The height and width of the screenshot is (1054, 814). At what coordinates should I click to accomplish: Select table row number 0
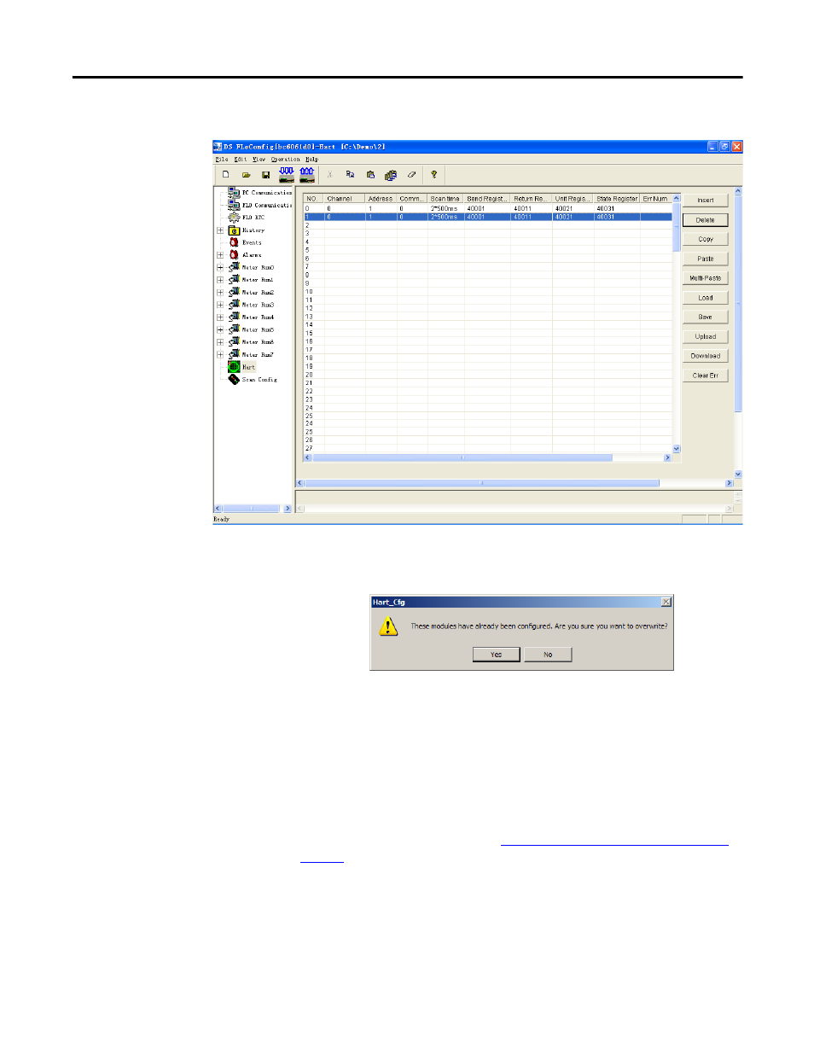click(x=488, y=208)
